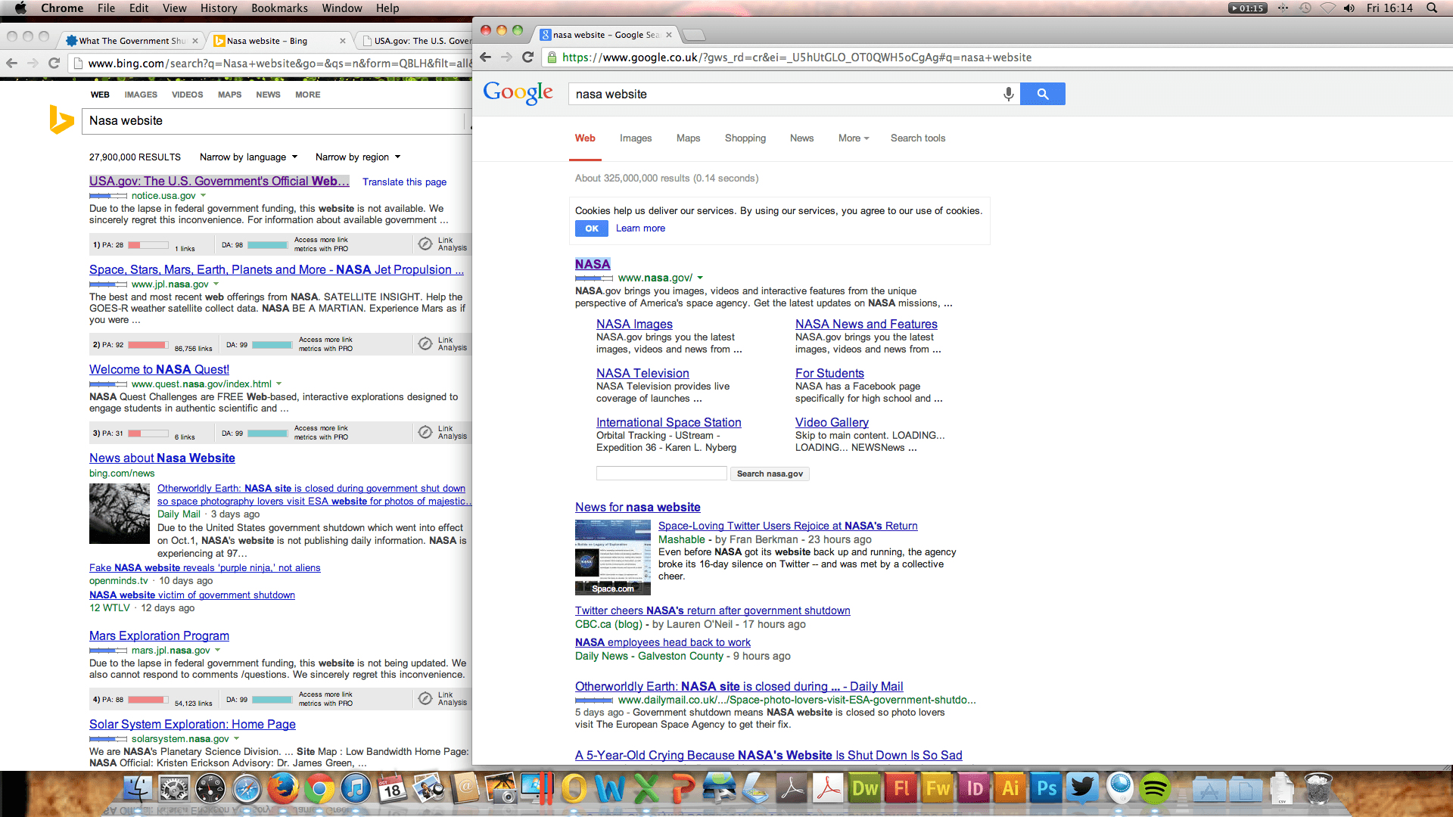Screen dimensions: 1453x817
Task: Open Spotlight search in the menu bar
Action: [1431, 8]
